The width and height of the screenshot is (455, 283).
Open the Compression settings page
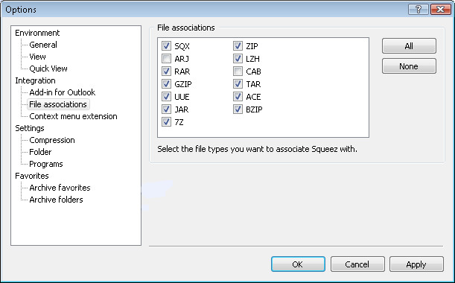coord(52,140)
